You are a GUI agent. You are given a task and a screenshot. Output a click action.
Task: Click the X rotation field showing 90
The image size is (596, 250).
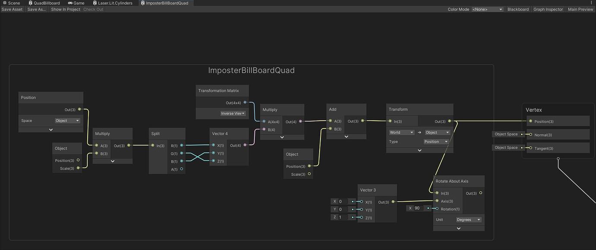(x=417, y=208)
